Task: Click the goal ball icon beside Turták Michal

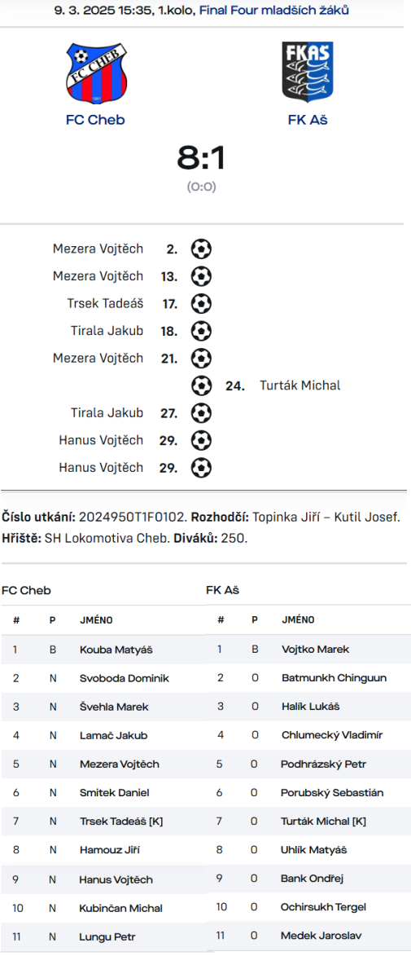Action: (x=201, y=385)
